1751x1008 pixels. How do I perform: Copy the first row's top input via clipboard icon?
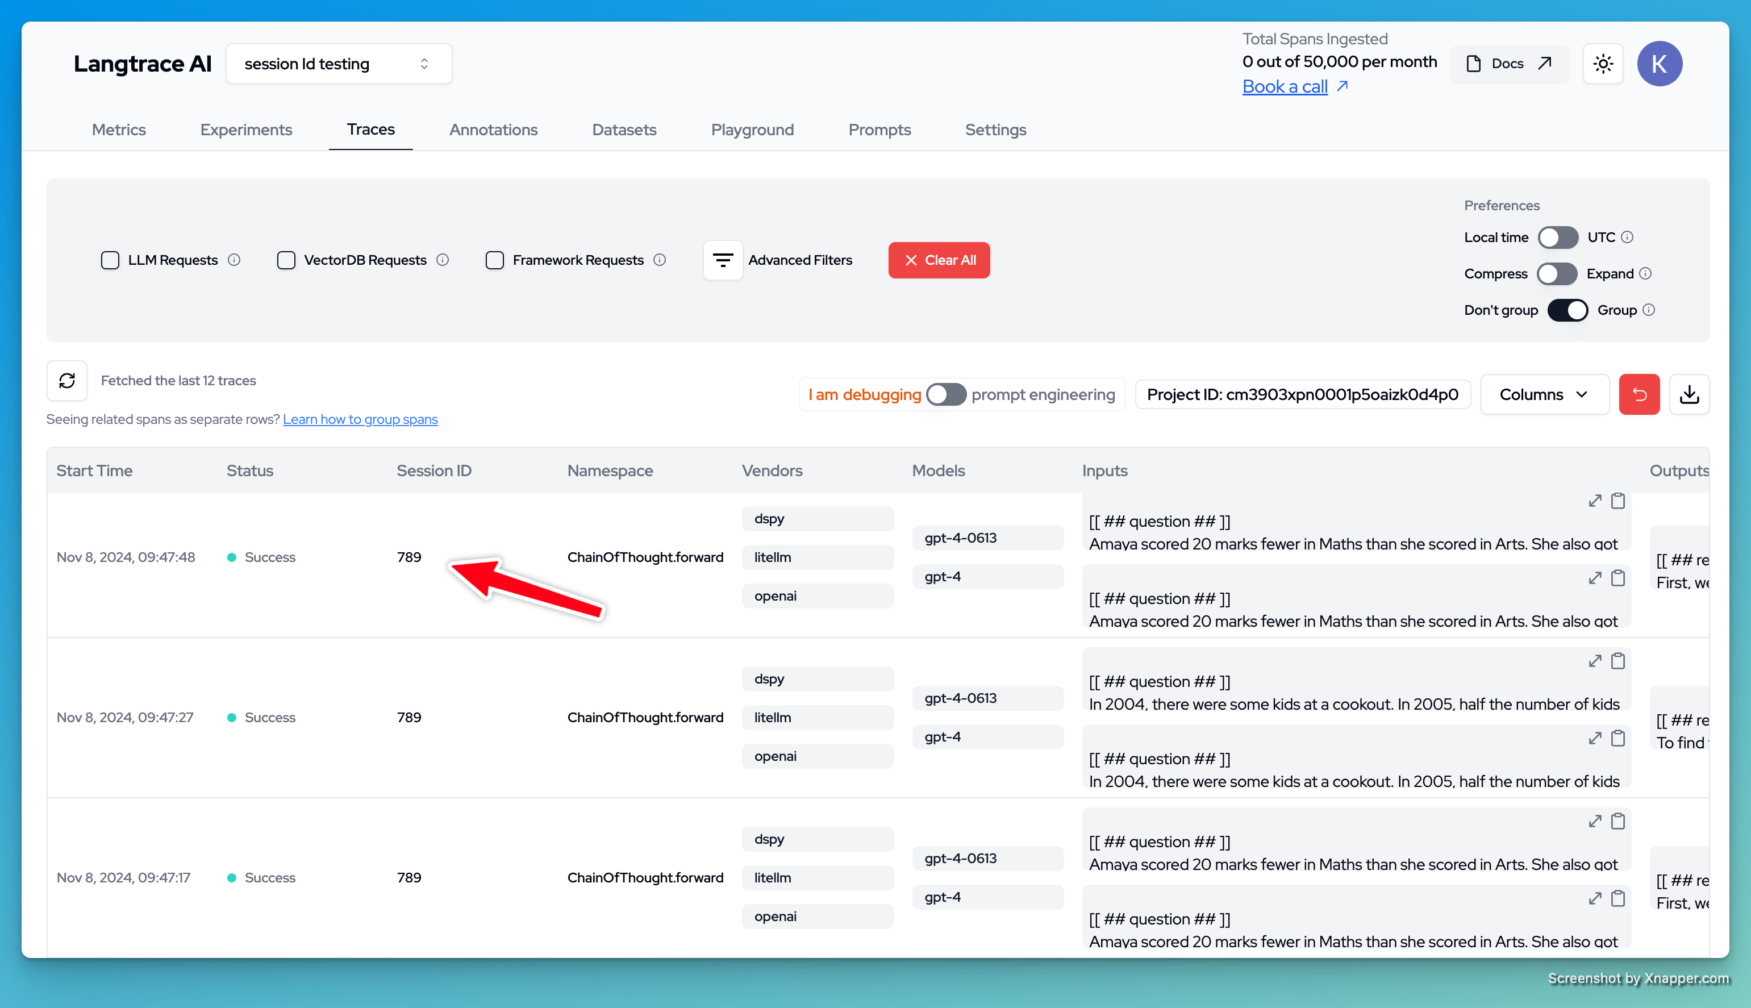(x=1618, y=501)
